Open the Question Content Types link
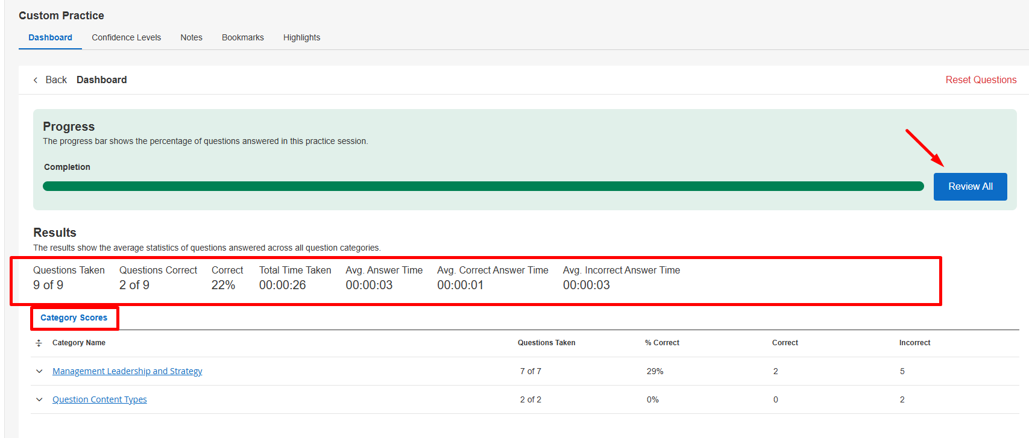Image resolution: width=1029 pixels, height=438 pixels. pyautogui.click(x=99, y=399)
